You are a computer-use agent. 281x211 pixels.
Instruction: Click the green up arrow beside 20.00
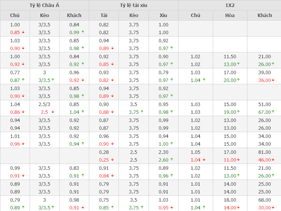tap(238, 80)
